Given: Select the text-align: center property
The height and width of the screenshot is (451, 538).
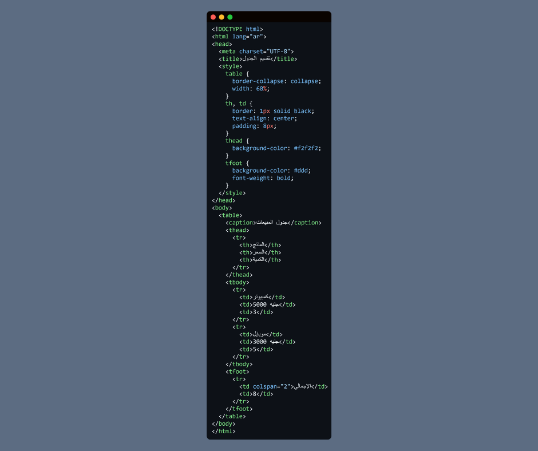Looking at the screenshot, I should (x=264, y=118).
